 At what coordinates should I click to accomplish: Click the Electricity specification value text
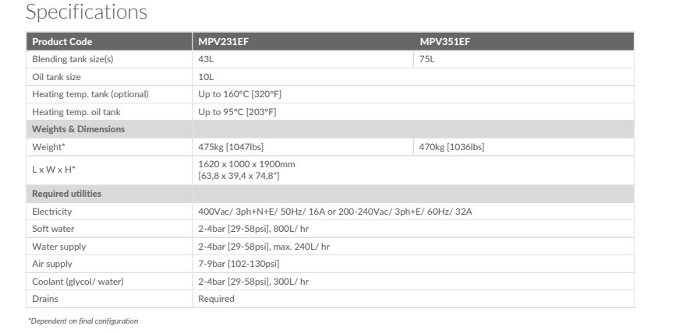335,211
